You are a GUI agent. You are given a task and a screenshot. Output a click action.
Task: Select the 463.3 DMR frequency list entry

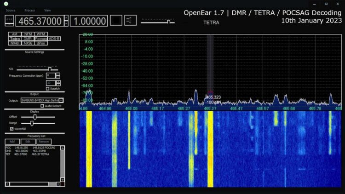pyautogui.click(x=28, y=151)
